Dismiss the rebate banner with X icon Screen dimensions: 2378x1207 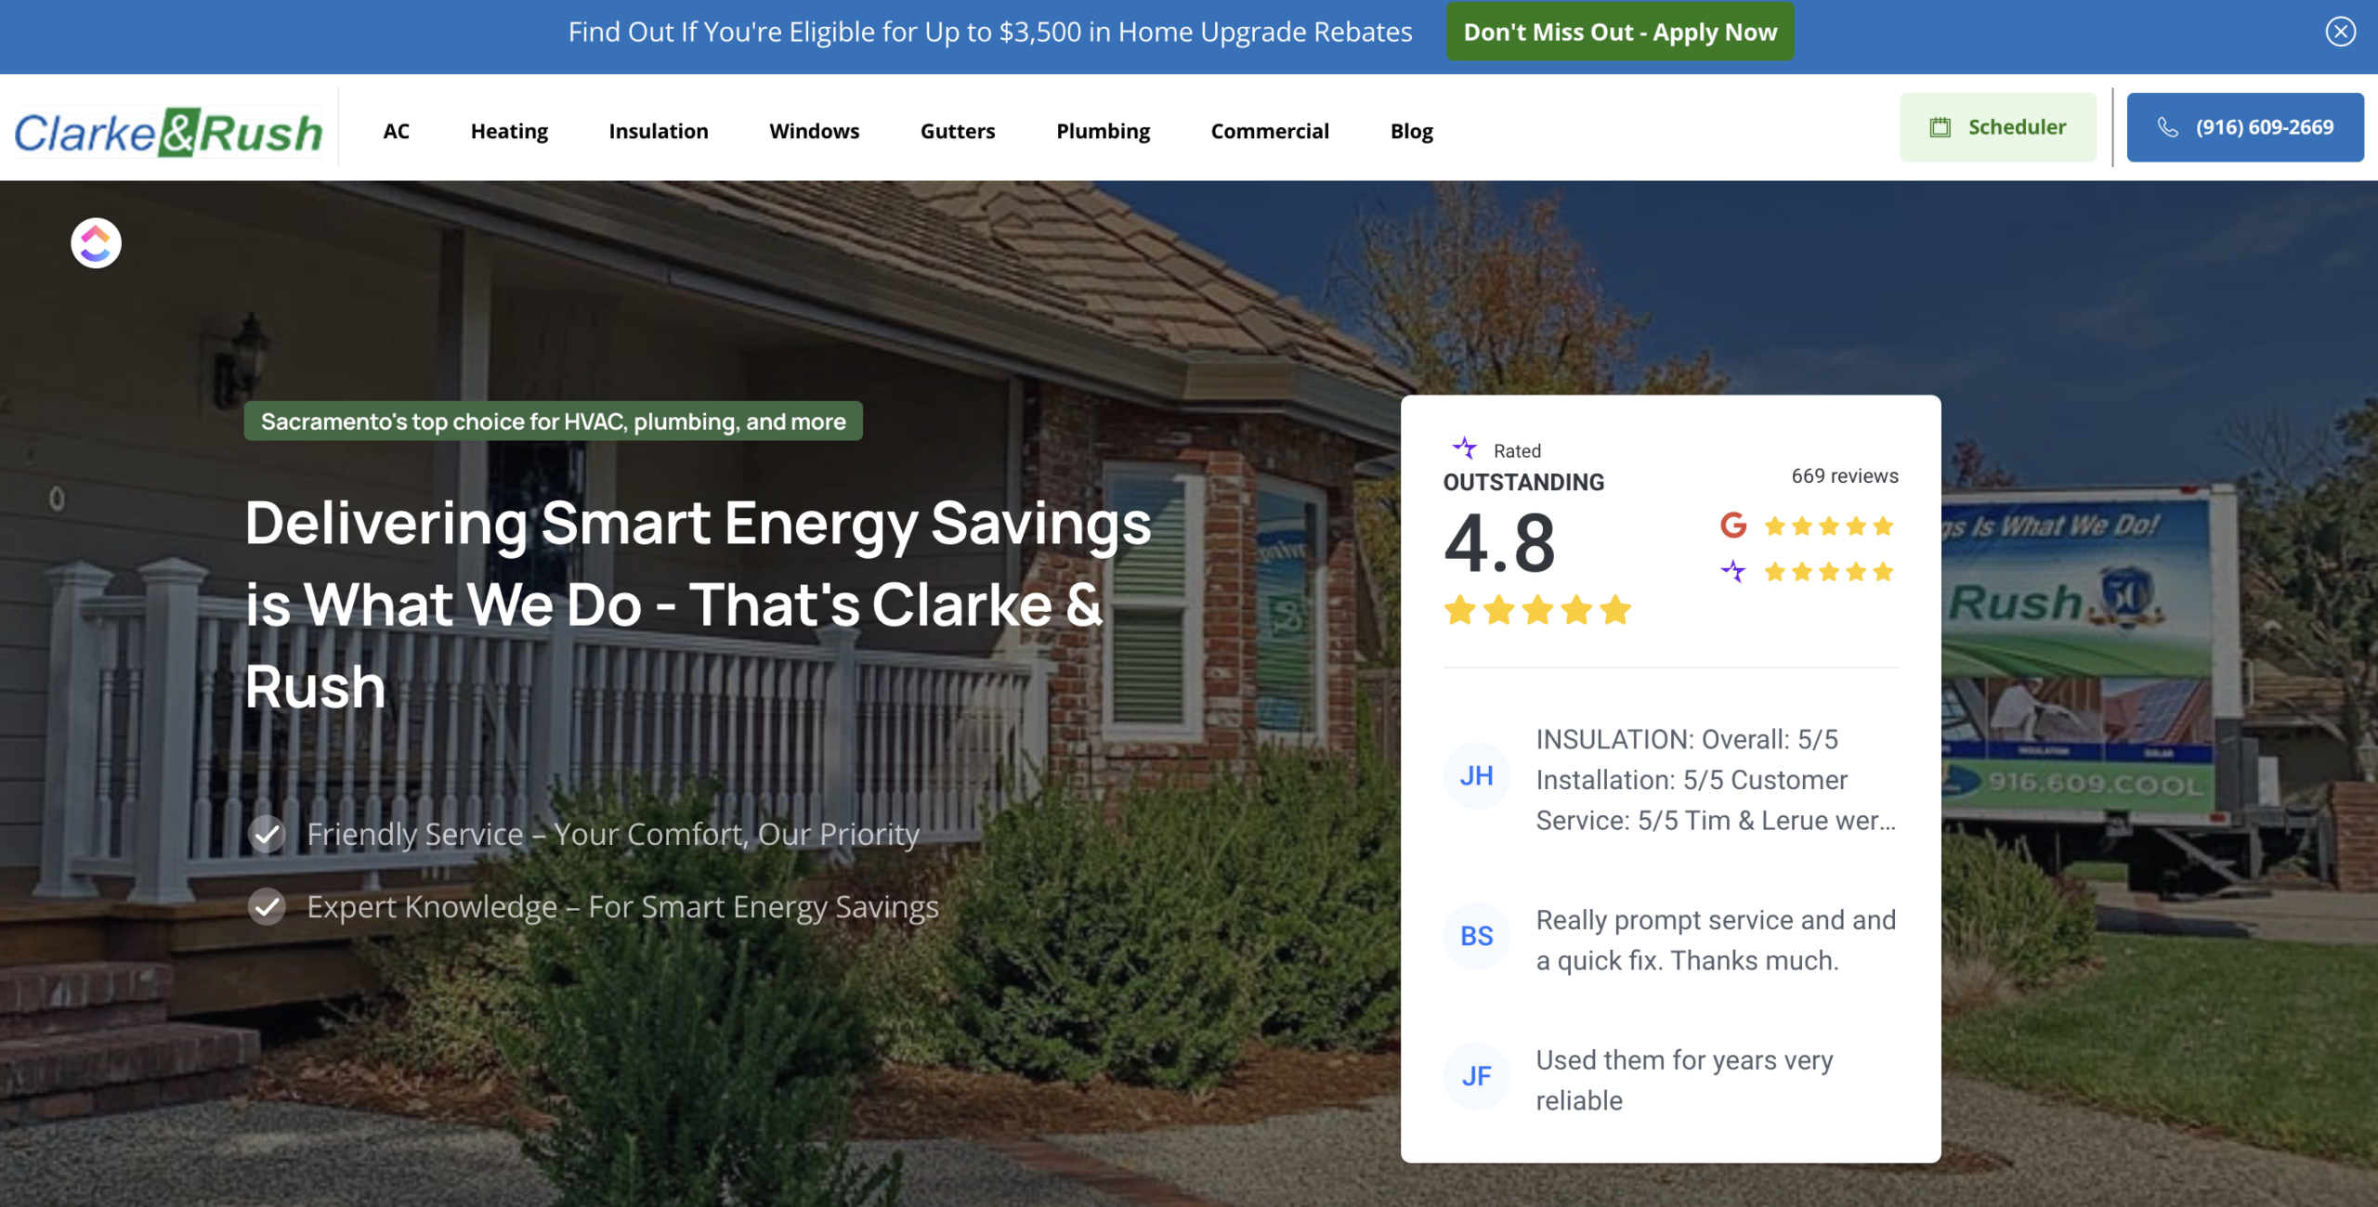2340,32
